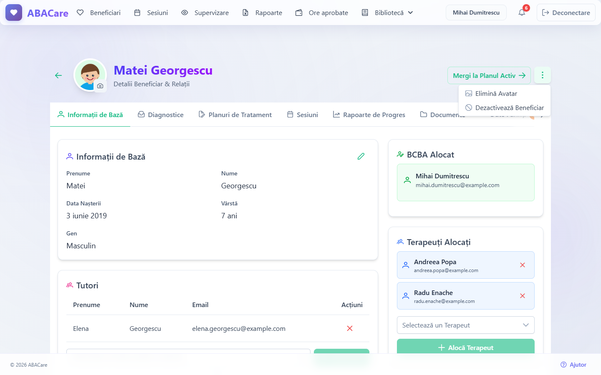Click the Andreea Popa therapist name
Image resolution: width=601 pixels, height=375 pixels.
click(x=435, y=262)
